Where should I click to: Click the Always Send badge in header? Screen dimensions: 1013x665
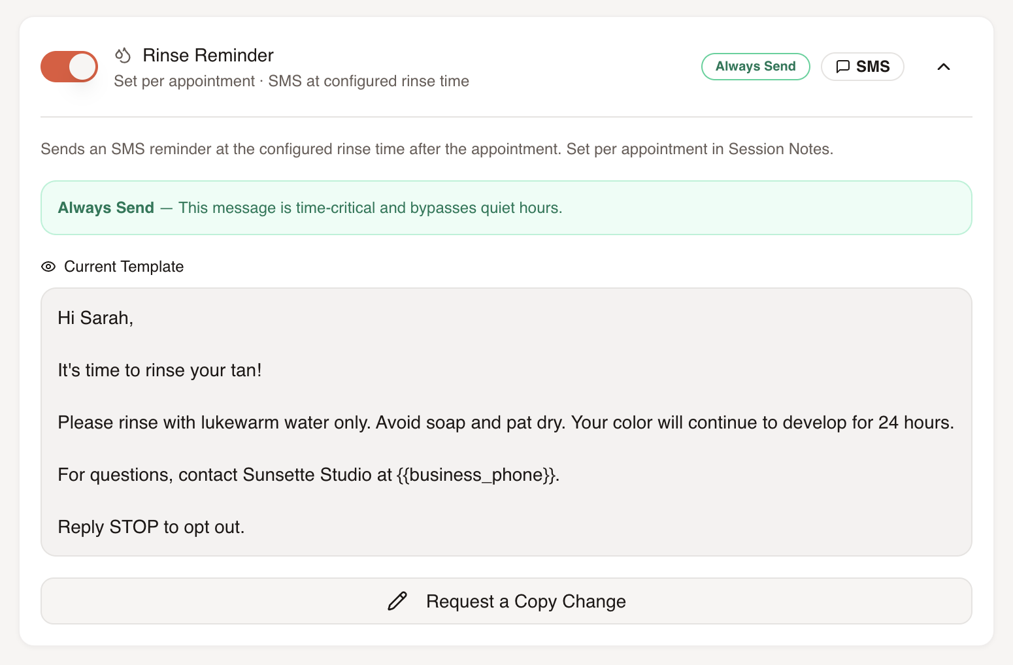click(756, 67)
